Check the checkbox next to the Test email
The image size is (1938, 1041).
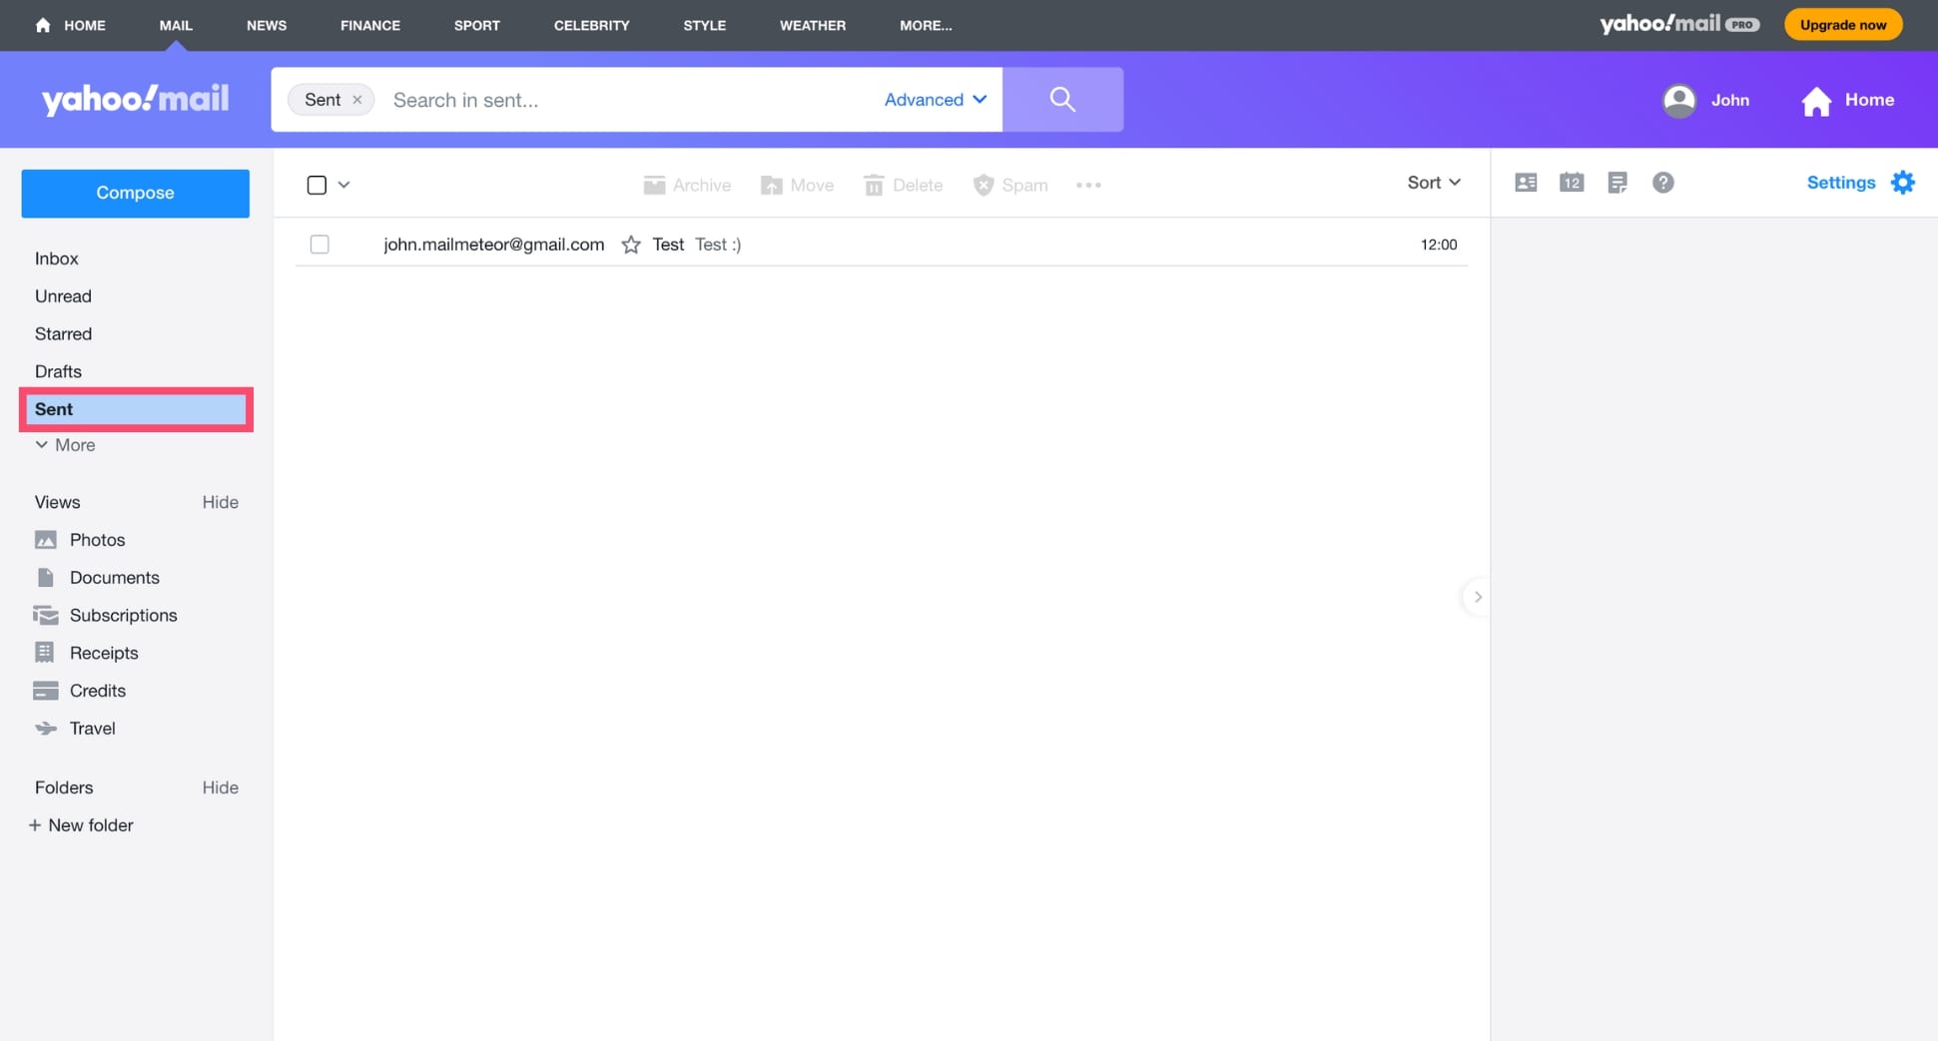(x=320, y=244)
